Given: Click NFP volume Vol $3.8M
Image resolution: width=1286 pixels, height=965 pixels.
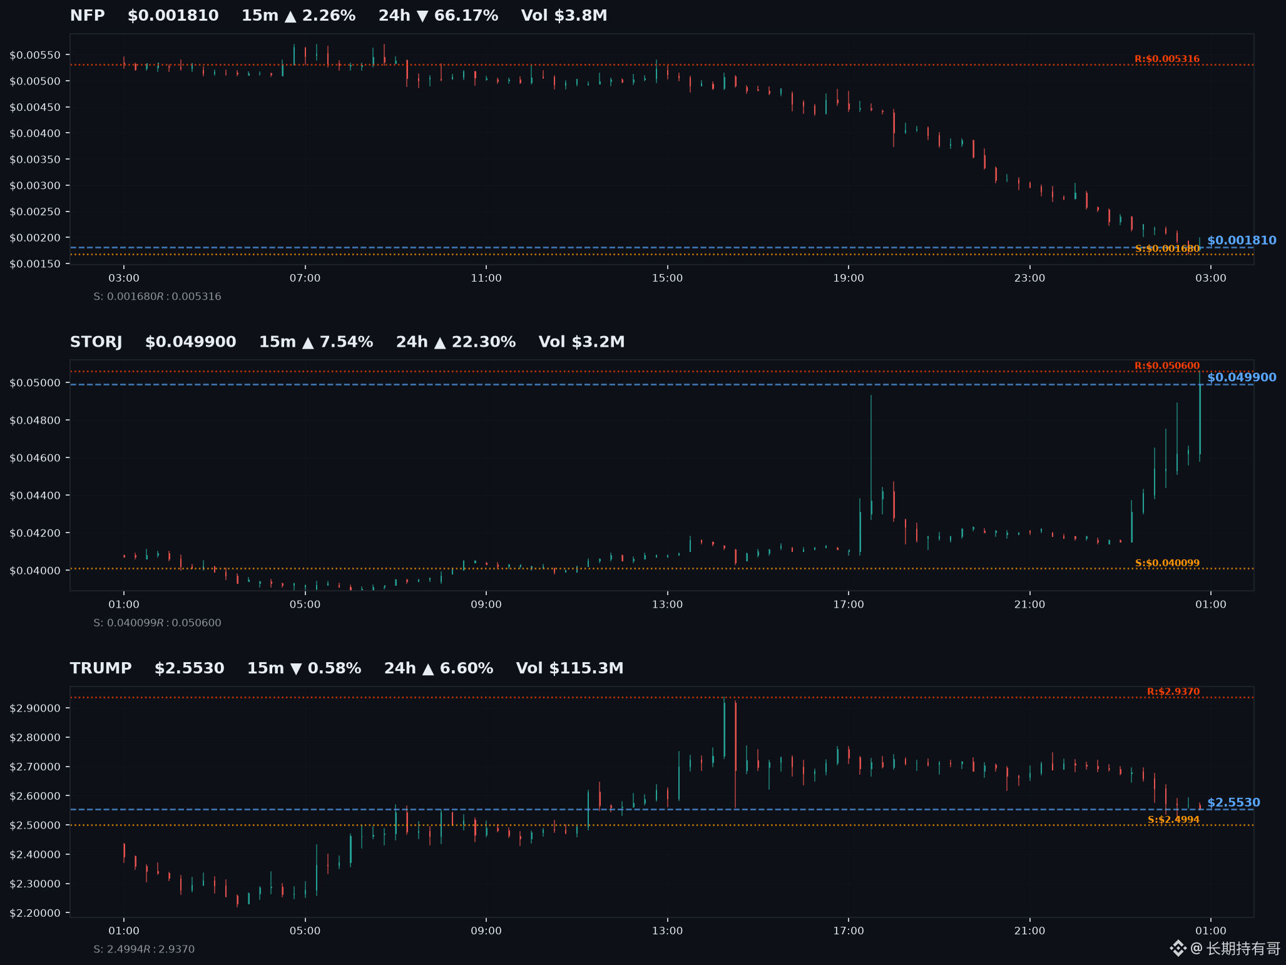Looking at the screenshot, I should click(x=564, y=16).
